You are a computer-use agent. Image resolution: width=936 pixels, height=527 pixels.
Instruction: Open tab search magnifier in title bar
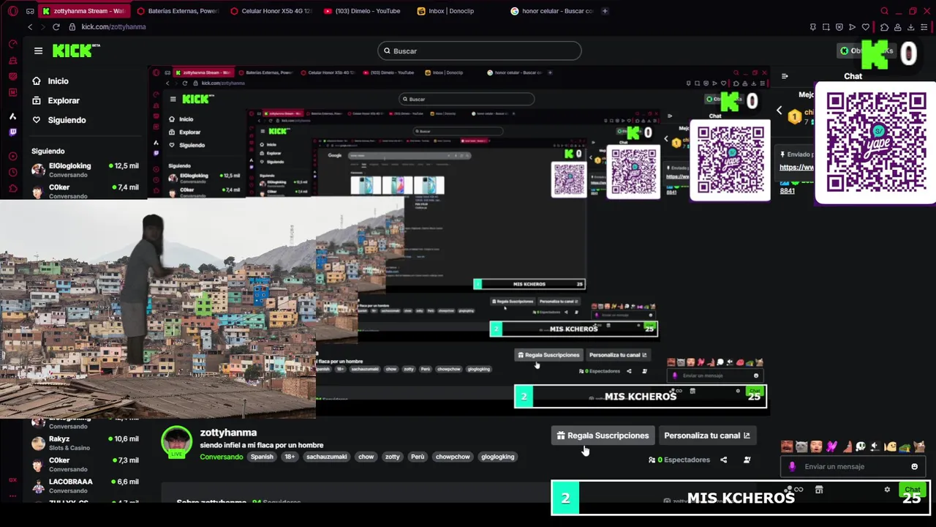[884, 11]
